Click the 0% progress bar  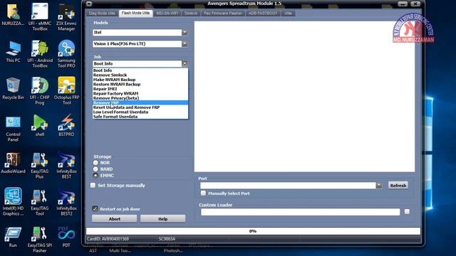(253, 231)
